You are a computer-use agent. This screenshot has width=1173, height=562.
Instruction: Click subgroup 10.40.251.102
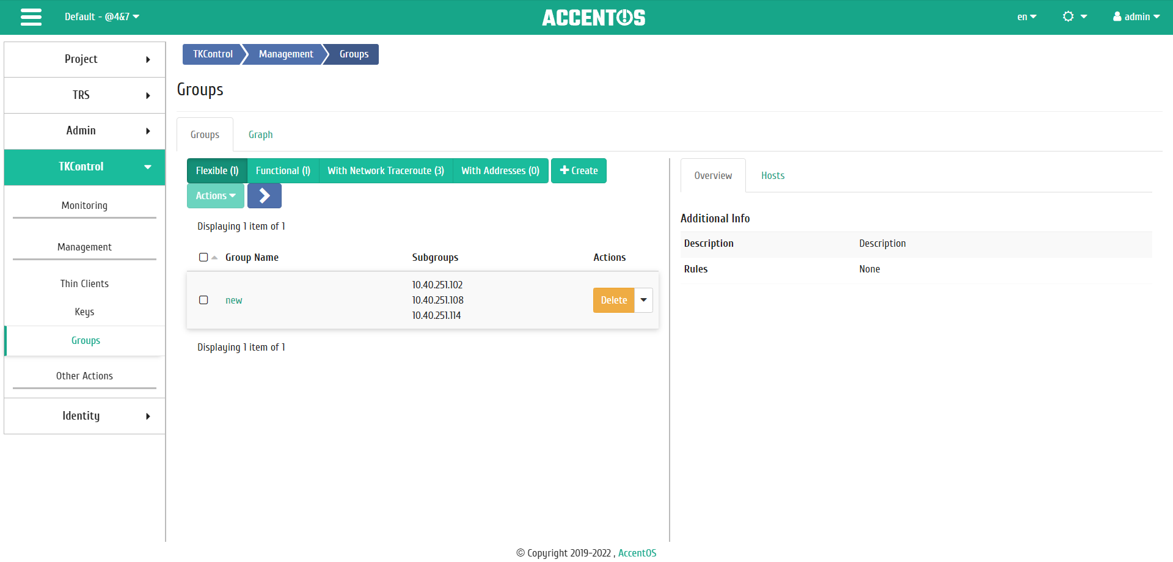437,285
